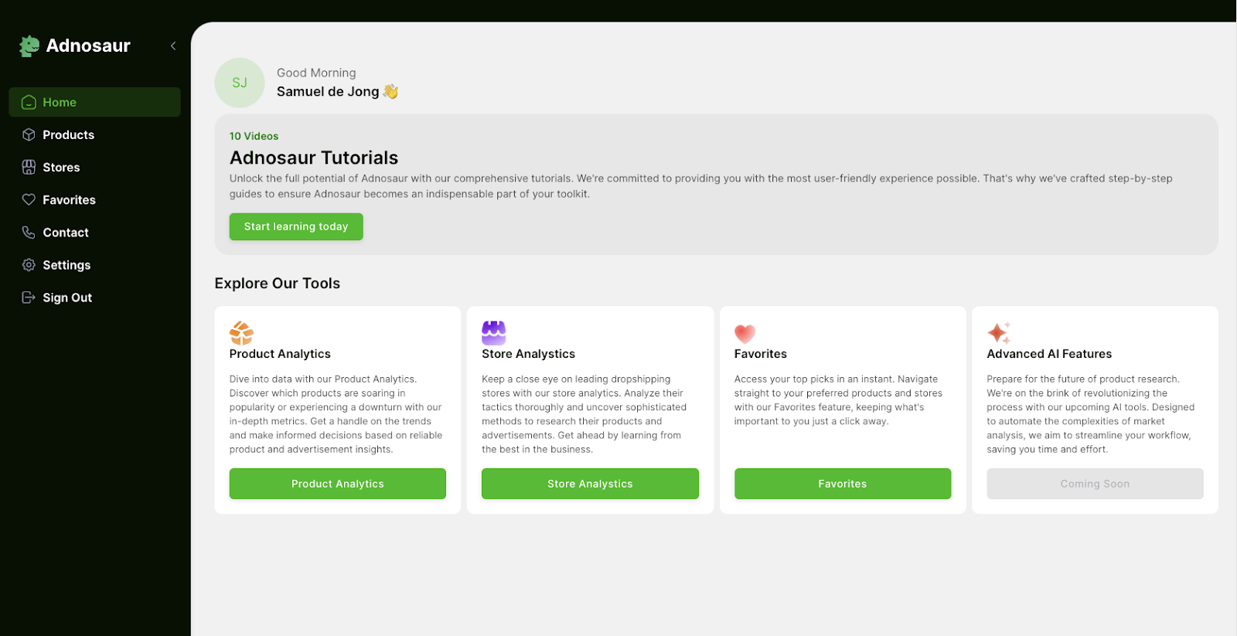
Task: Open the green Favorites button
Action: pyautogui.click(x=843, y=484)
